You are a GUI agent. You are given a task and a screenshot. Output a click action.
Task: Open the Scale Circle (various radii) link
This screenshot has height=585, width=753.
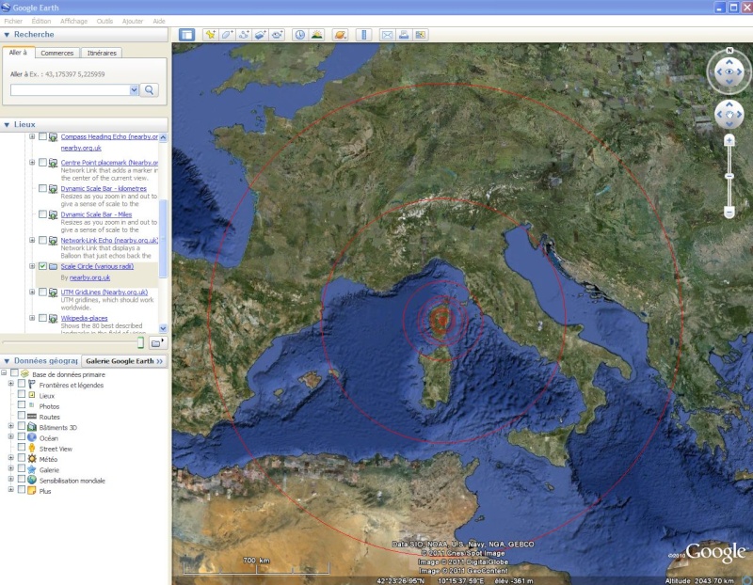pyautogui.click(x=98, y=266)
